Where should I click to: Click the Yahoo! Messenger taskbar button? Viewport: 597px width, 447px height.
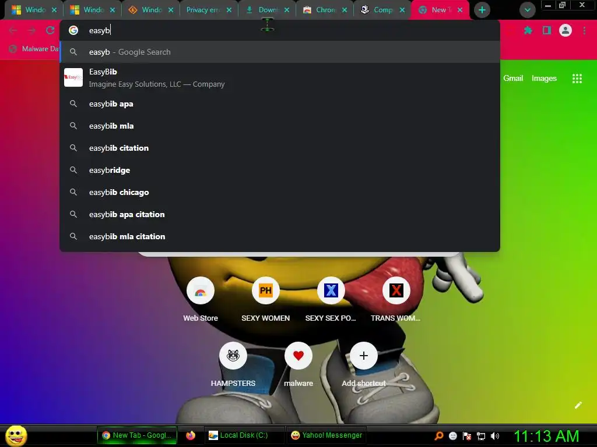(326, 435)
